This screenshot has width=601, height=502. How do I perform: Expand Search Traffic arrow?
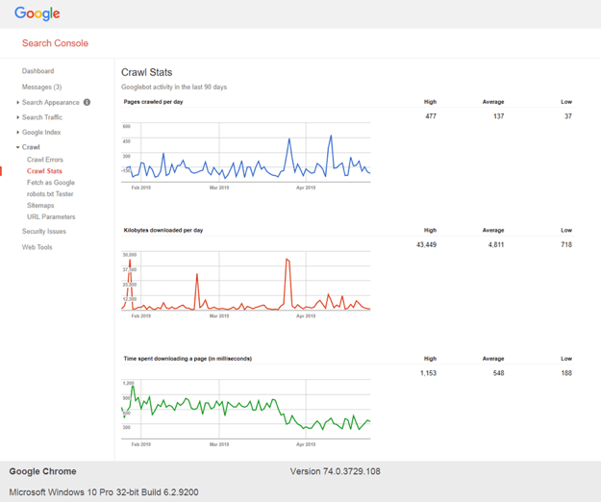[17, 117]
